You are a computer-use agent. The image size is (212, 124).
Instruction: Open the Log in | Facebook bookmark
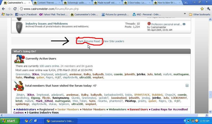tap(26, 15)
